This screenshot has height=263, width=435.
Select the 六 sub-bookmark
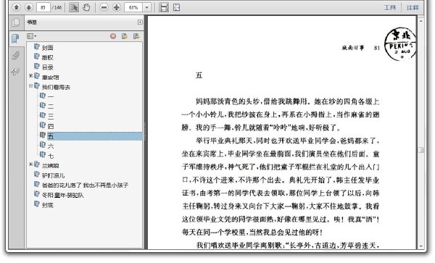click(51, 146)
